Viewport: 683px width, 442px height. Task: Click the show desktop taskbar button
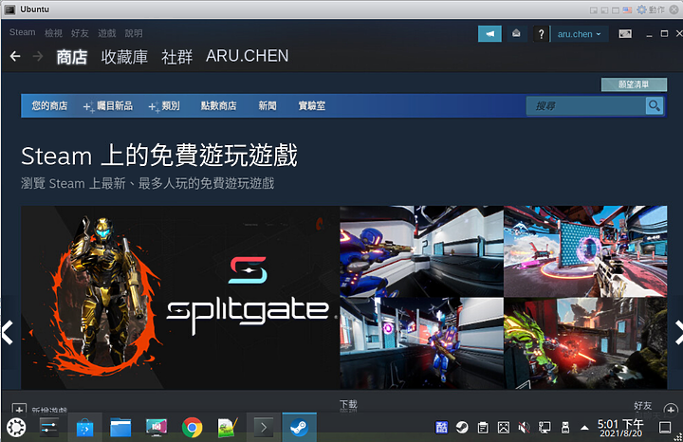pos(665,427)
